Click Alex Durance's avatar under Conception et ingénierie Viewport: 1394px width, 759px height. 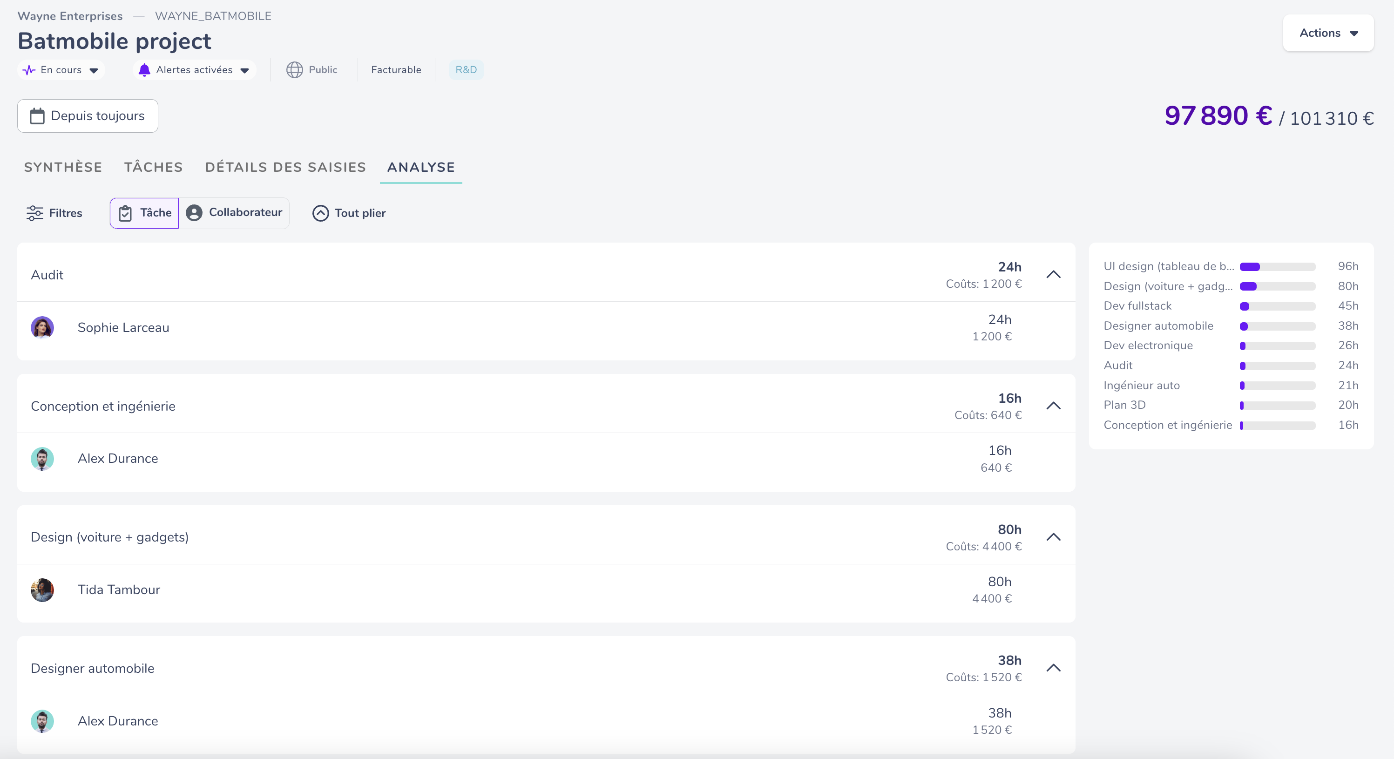pos(42,459)
